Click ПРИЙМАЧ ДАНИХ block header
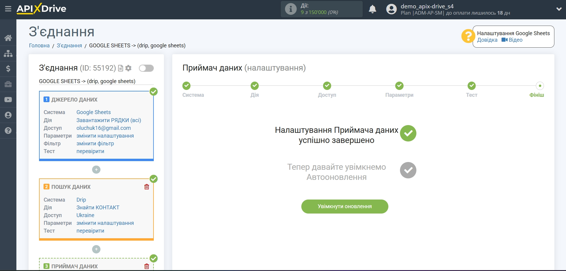This screenshot has width=566, height=271. point(75,267)
